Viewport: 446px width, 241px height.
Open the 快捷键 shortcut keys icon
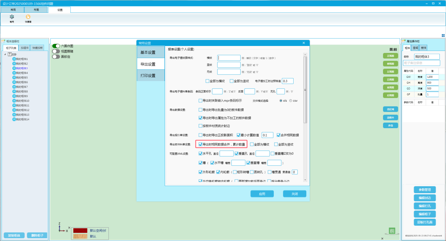tap(28, 17)
